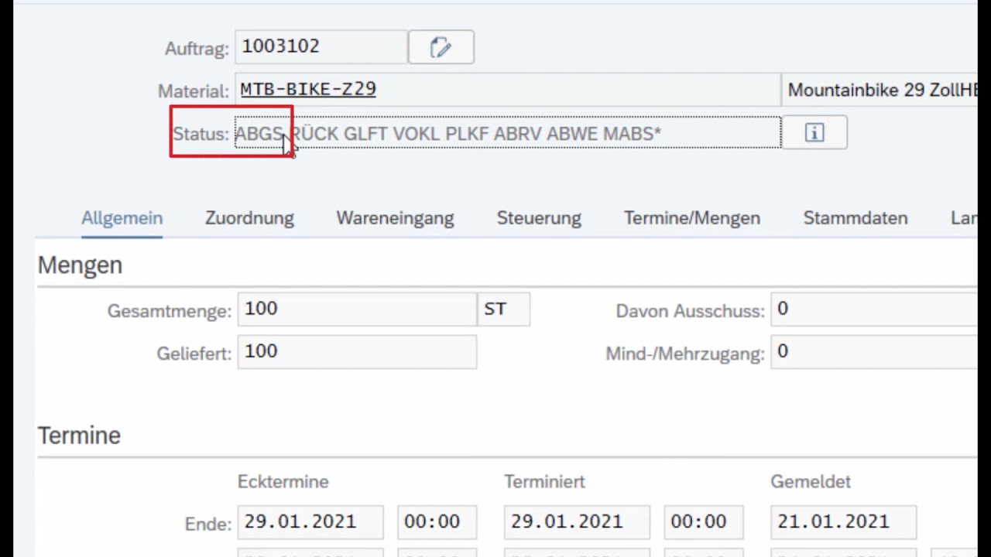Click the Ecktermine column label
This screenshot has height=557, width=991.
pyautogui.click(x=283, y=482)
